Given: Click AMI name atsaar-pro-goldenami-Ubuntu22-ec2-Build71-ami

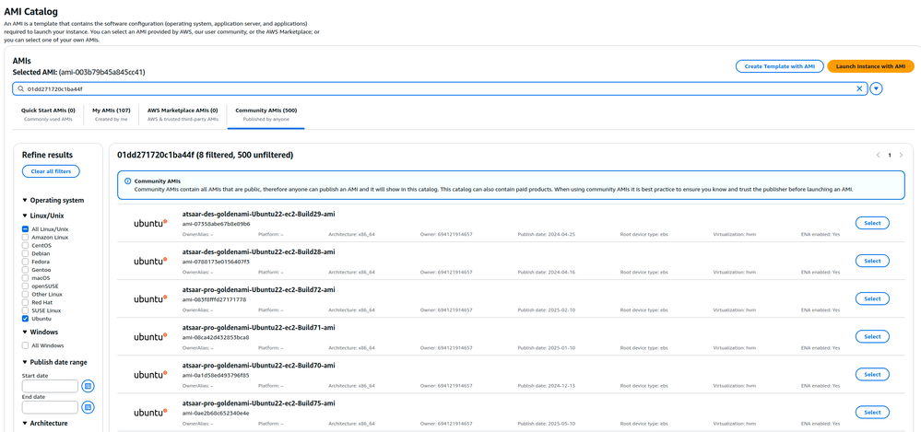Looking at the screenshot, I should 258,328.
